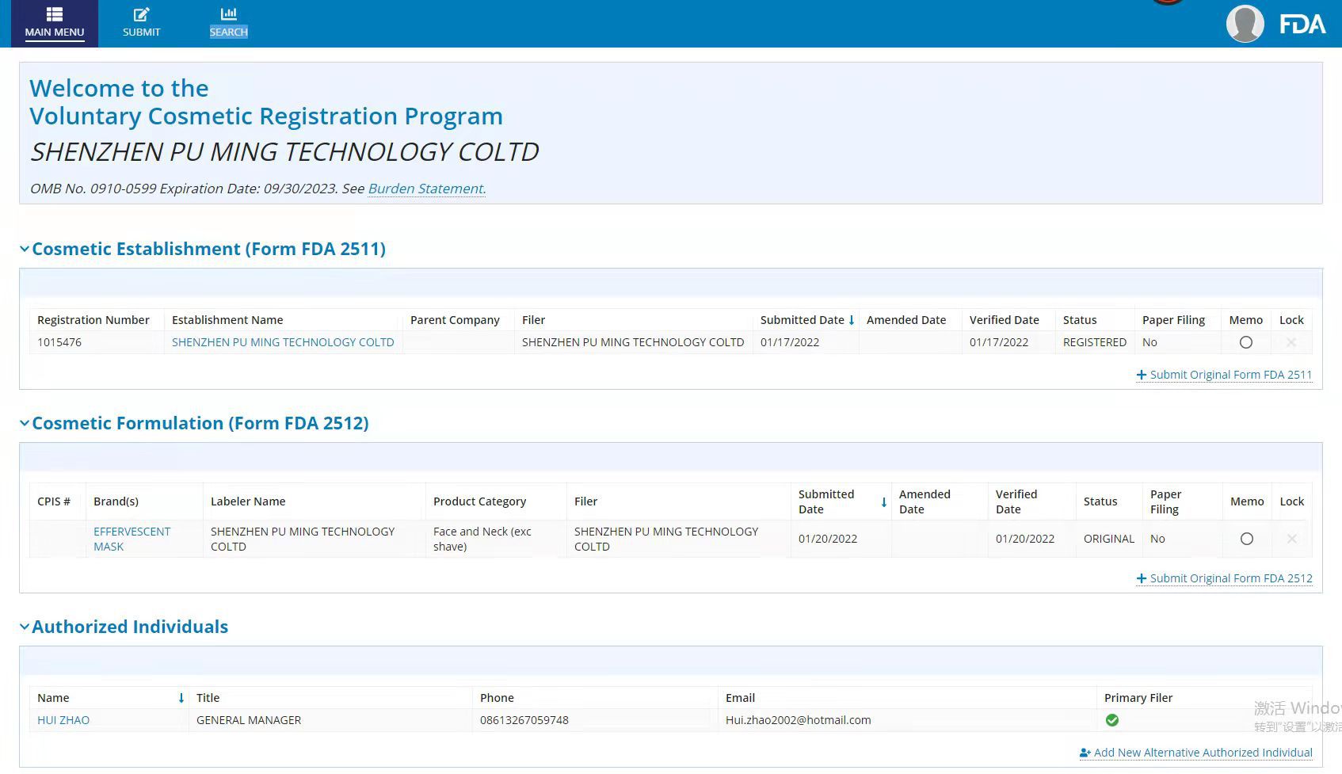Click the Amended Date header in Establishment table
Screen dimensions: 1342x774
[x=906, y=320]
